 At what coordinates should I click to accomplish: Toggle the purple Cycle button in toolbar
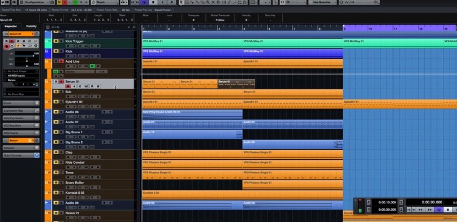click(145, 2)
